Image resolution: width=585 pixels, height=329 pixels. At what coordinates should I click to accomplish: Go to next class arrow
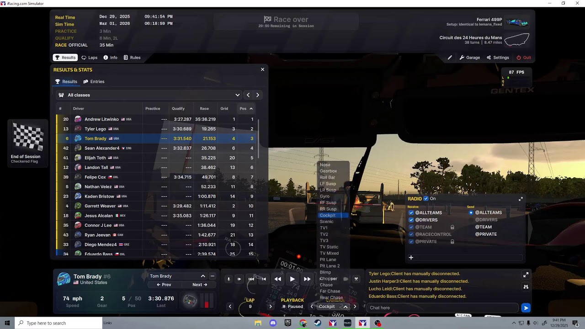[257, 95]
